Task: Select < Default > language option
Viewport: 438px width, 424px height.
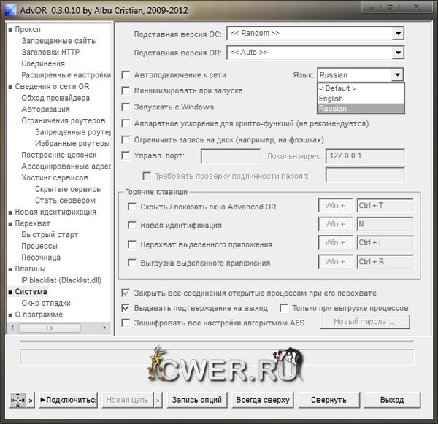Action: (x=361, y=88)
